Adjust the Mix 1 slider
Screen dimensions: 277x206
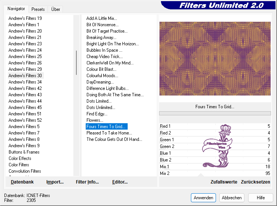[215, 167]
